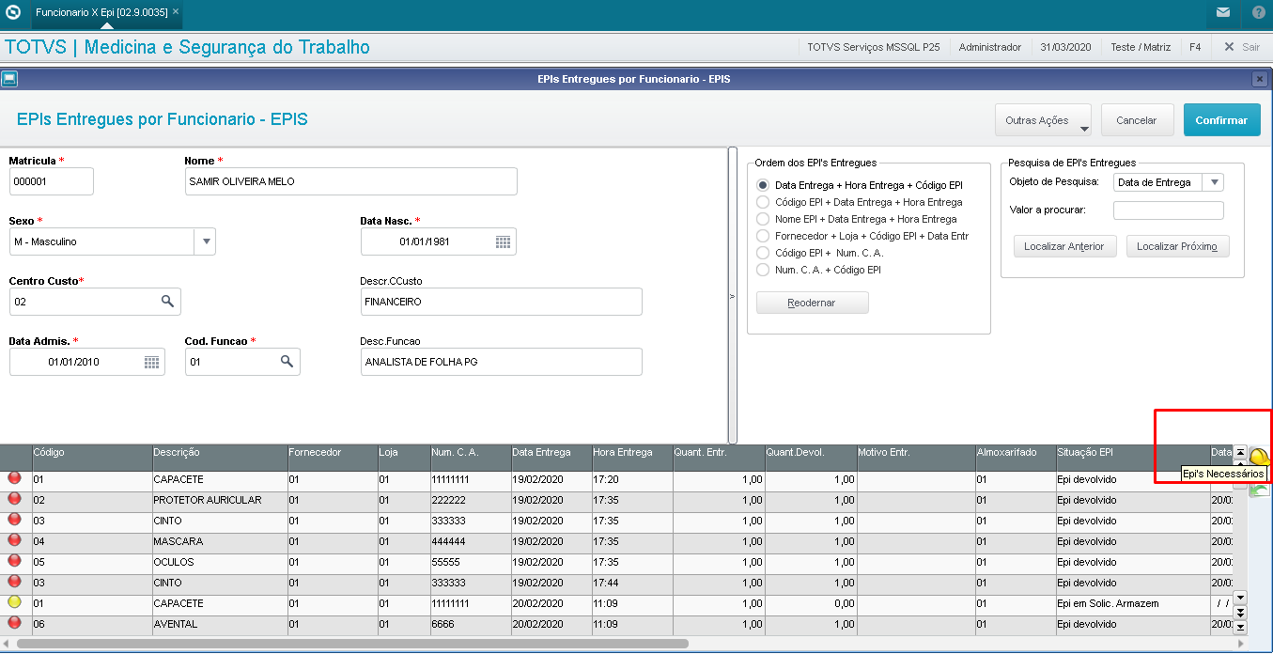Select Fornecedor + Loja + Código EPI order
Image resolution: width=1273 pixels, height=654 pixels.
763,236
